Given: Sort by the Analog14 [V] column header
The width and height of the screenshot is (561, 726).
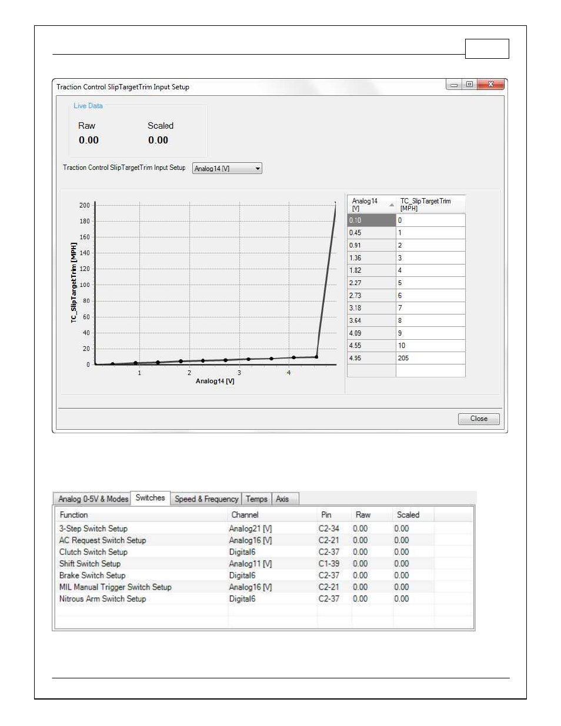Looking at the screenshot, I should pyautogui.click(x=372, y=204).
